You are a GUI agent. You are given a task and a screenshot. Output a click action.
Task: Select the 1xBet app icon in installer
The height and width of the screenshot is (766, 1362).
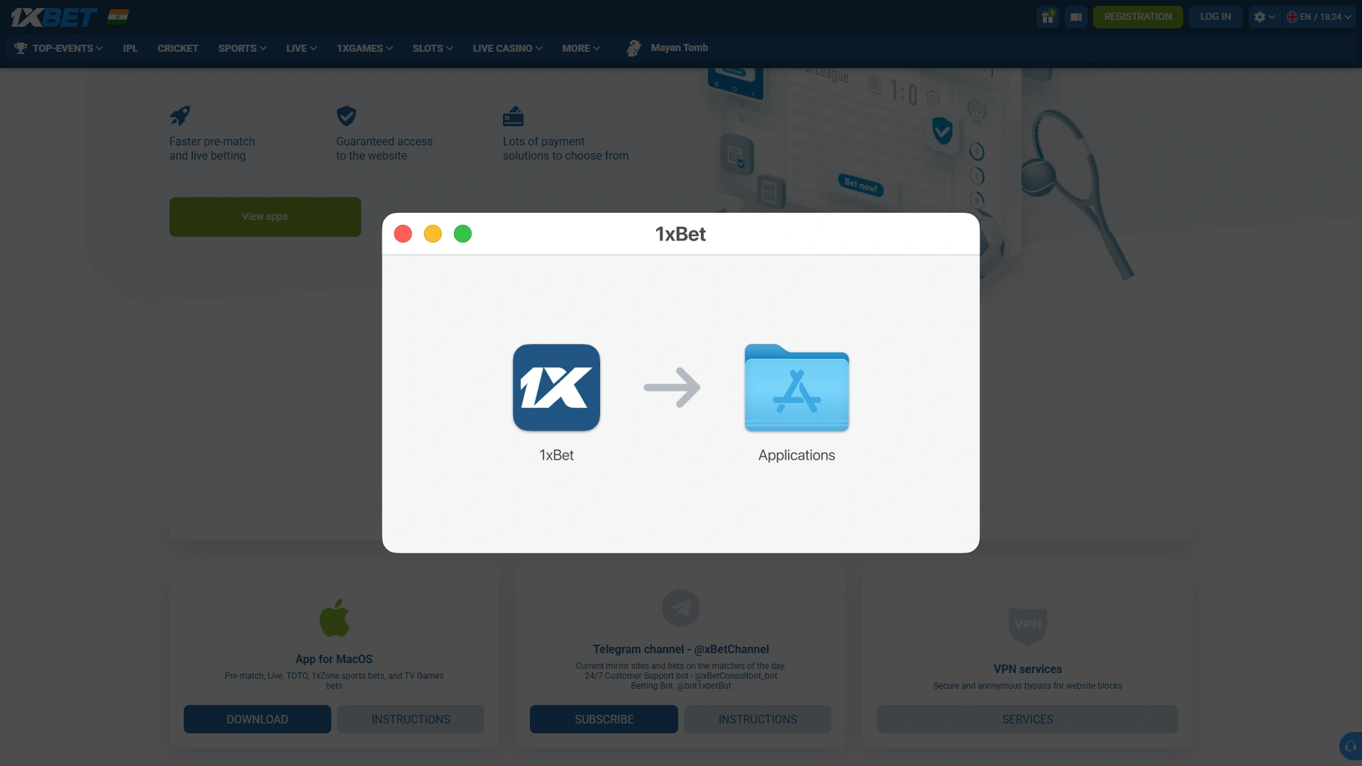pyautogui.click(x=556, y=387)
